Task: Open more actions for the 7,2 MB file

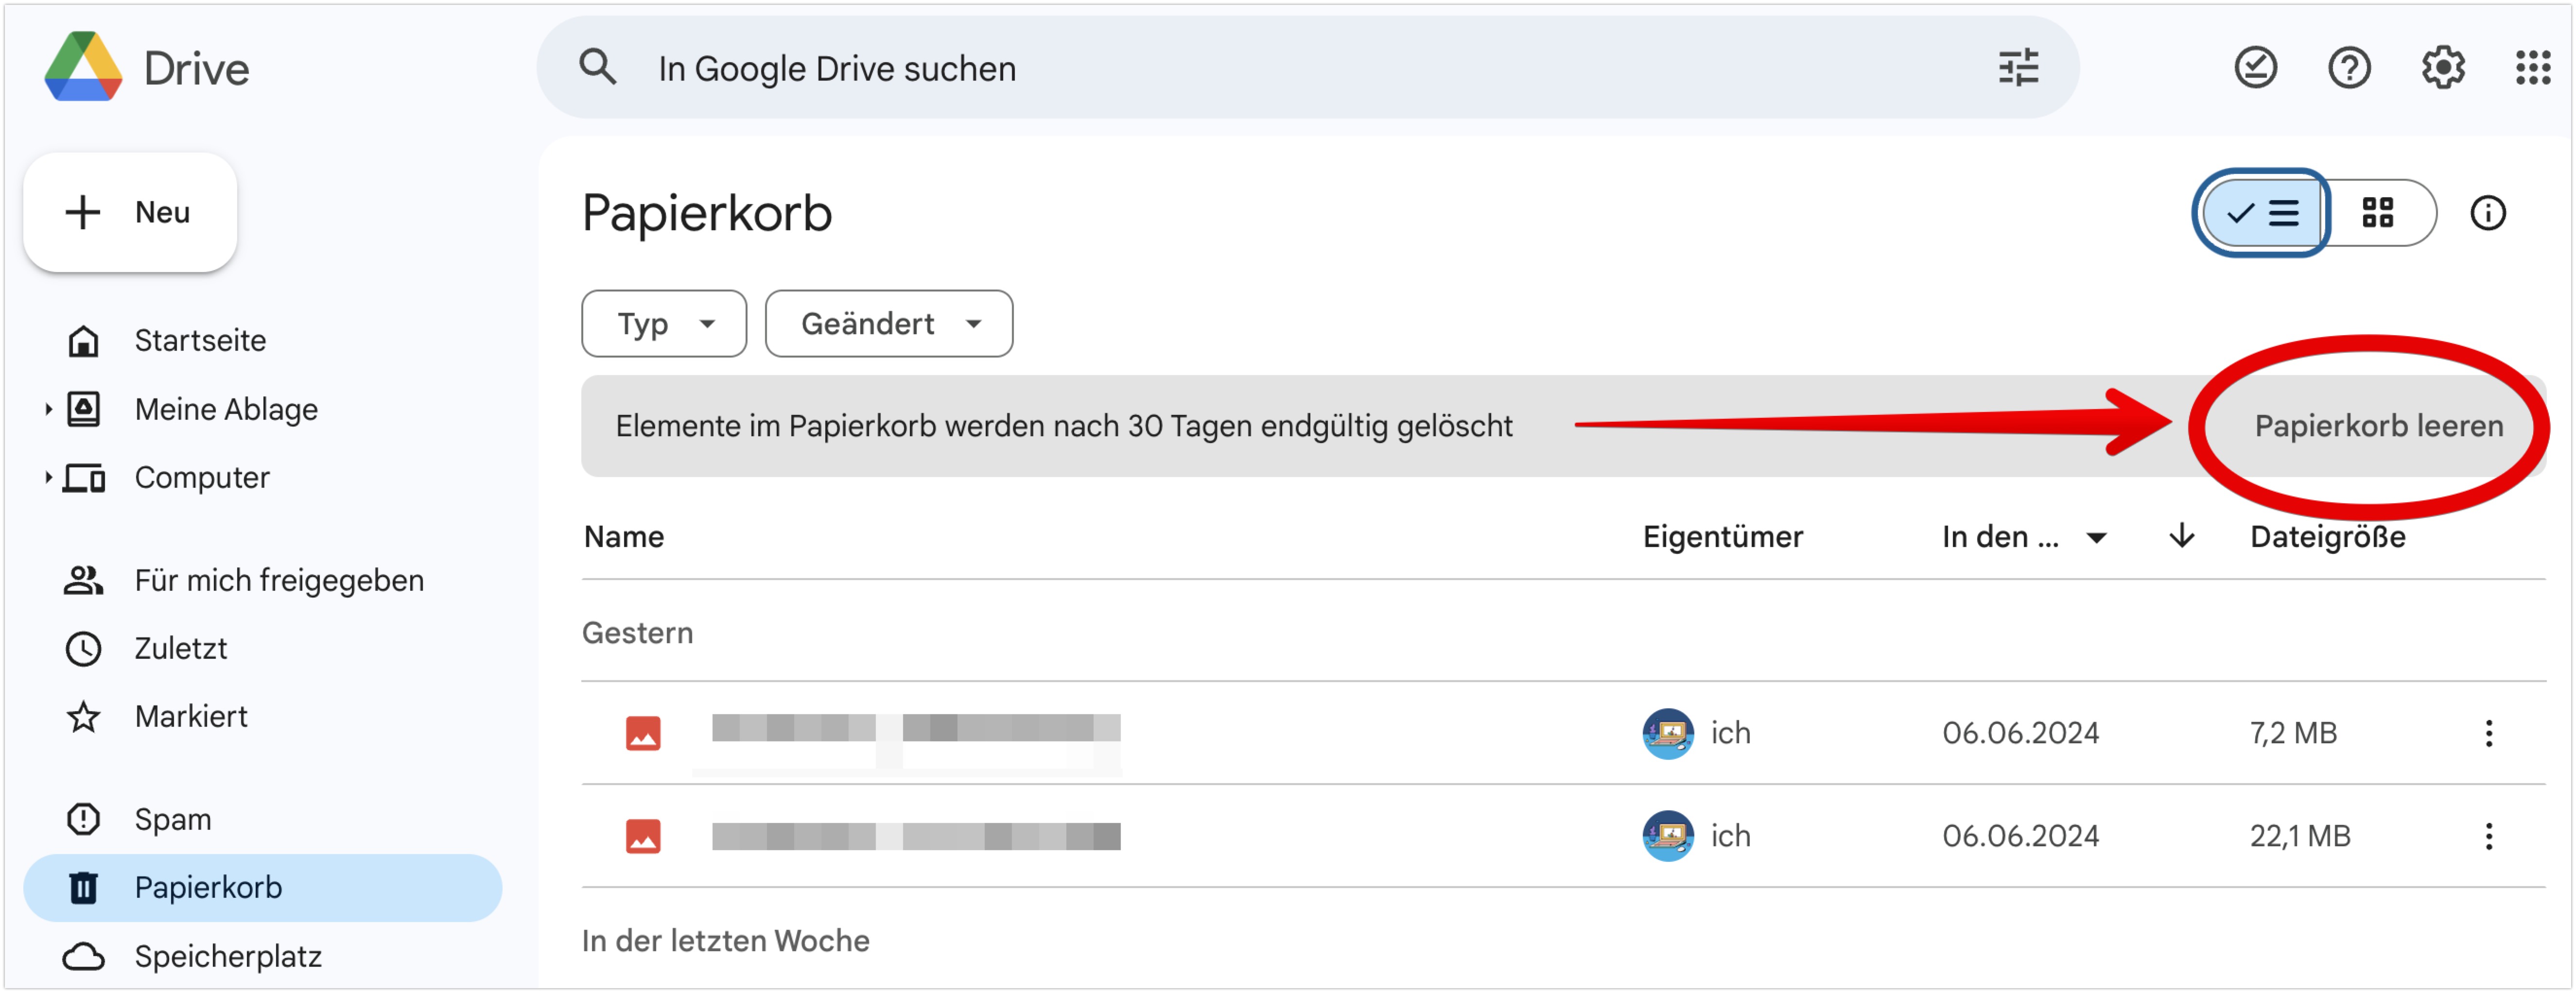Action: click(x=2488, y=733)
